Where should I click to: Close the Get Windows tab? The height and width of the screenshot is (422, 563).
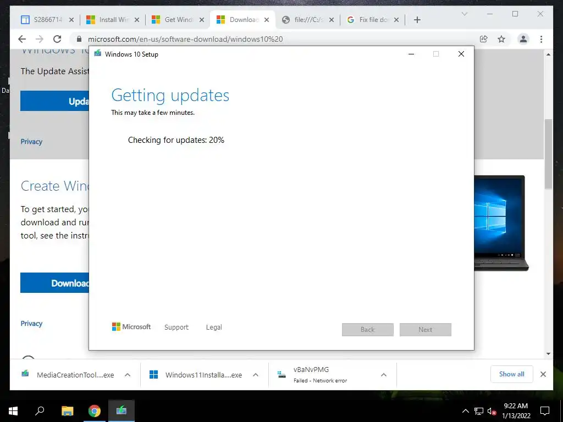202,20
